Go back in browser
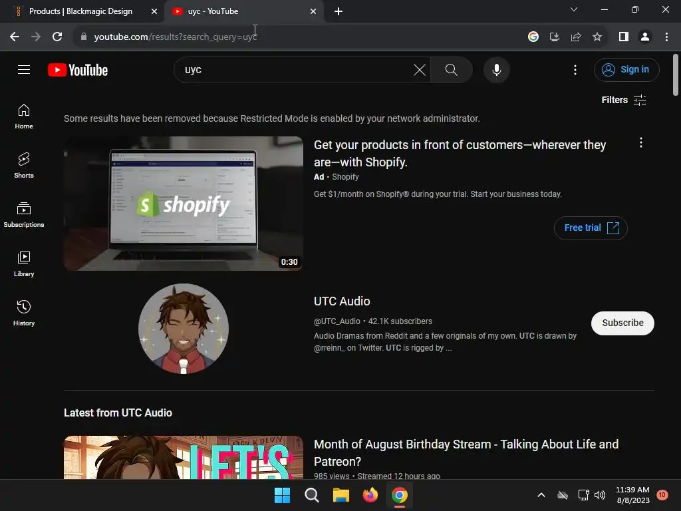681x511 pixels. (15, 37)
